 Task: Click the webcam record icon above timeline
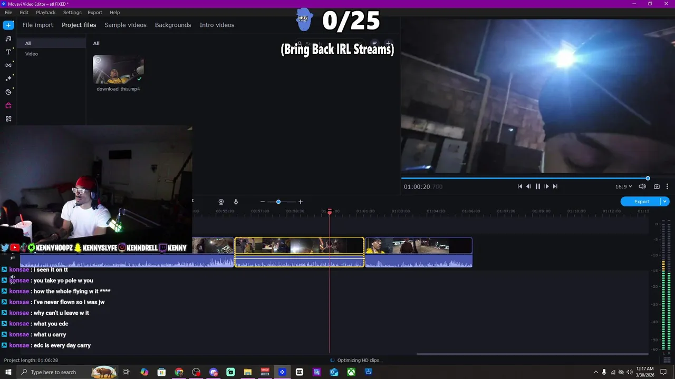tap(221, 202)
